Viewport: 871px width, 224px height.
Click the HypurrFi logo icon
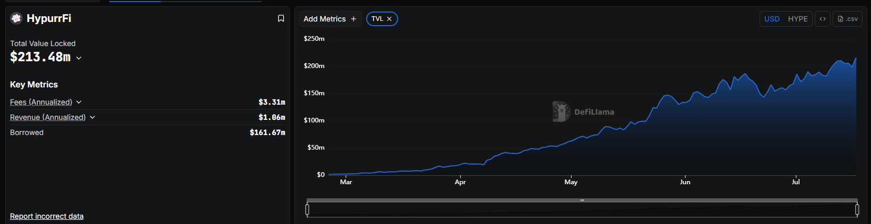click(16, 18)
